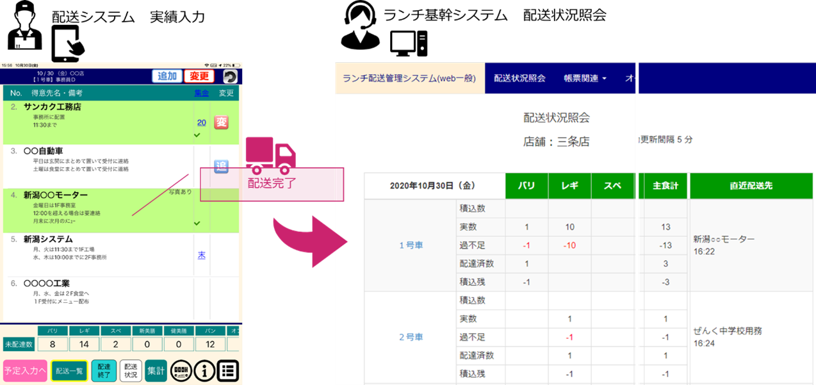Image resolution: width=816 pixels, height=385 pixels.
Task: Select the ○○自動車 delivery row
Action: tap(120, 166)
